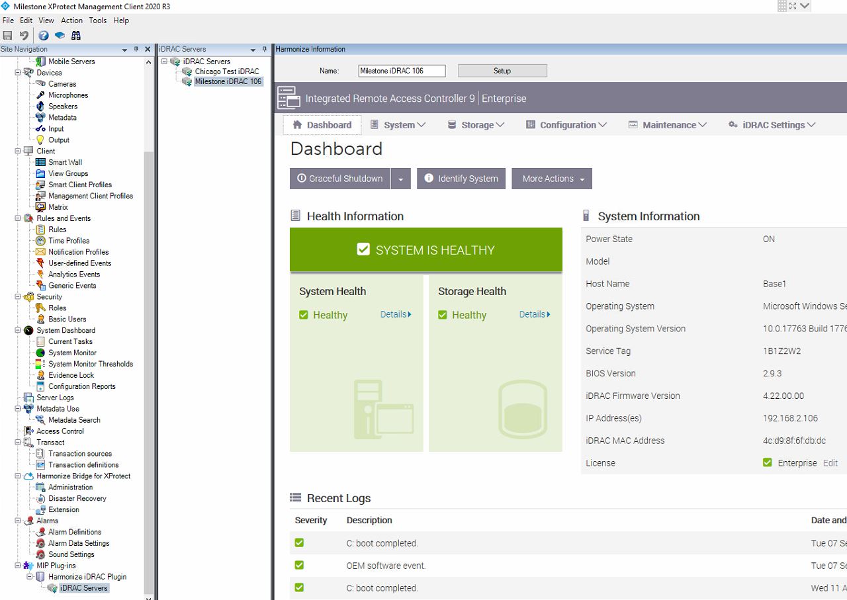The height and width of the screenshot is (600, 847).
Task: Click the Output light bulb icon
Action: point(41,140)
